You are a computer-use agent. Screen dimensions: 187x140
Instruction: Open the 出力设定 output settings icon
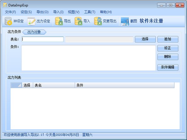click(31, 21)
